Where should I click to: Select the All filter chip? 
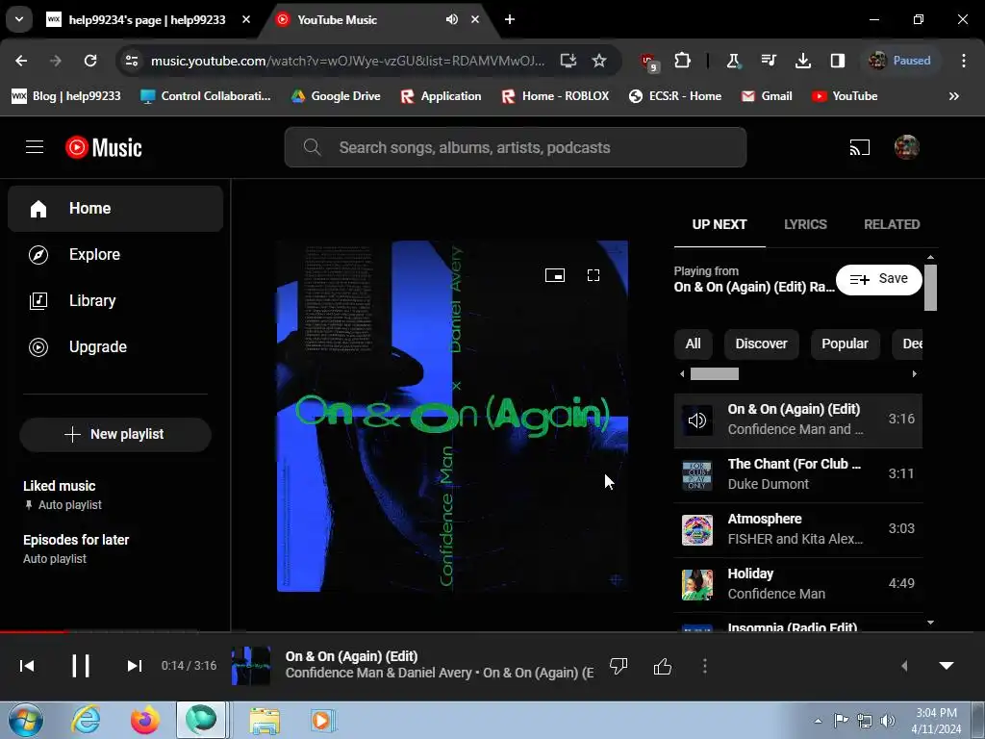tap(693, 344)
